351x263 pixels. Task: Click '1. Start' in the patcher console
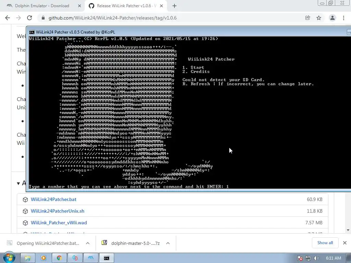click(x=193, y=67)
